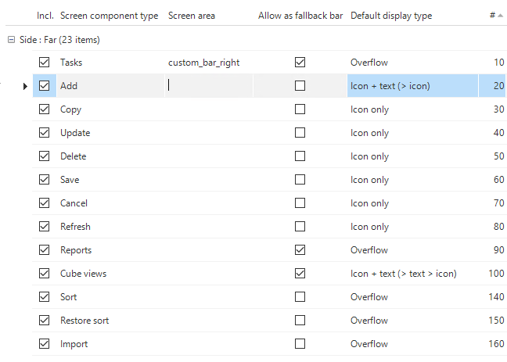Uncheck the Incl. checkbox for Tasks
Image resolution: width=507 pixels, height=362 pixels.
(45, 62)
